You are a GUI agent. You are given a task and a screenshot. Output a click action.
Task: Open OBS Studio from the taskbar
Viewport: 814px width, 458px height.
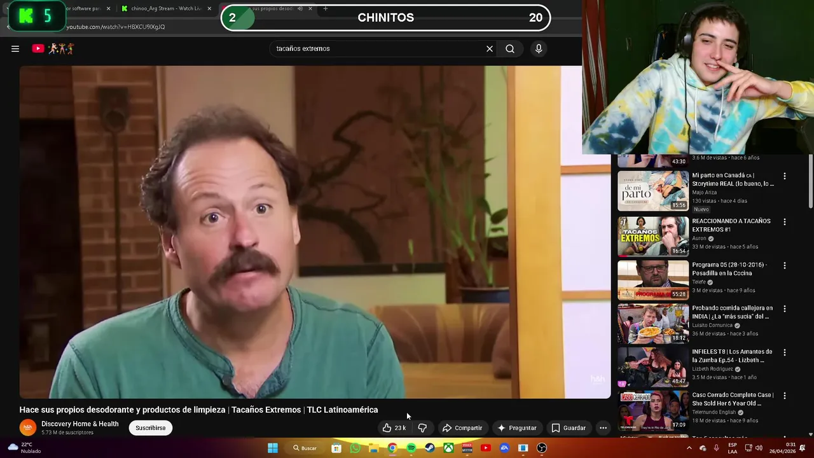pyautogui.click(x=542, y=448)
